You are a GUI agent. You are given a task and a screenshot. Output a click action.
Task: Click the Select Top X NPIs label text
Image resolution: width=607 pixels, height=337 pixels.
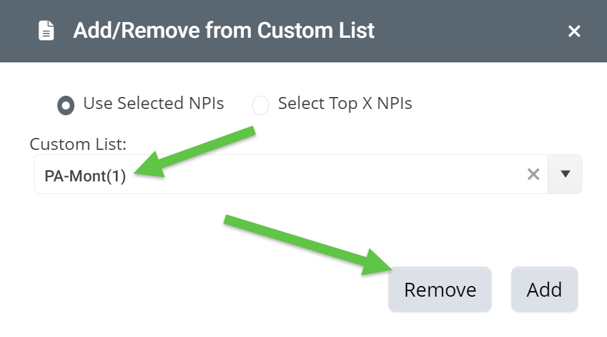point(345,103)
